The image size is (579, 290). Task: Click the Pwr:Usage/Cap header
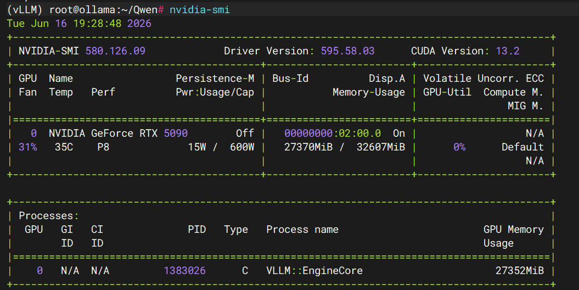[215, 92]
